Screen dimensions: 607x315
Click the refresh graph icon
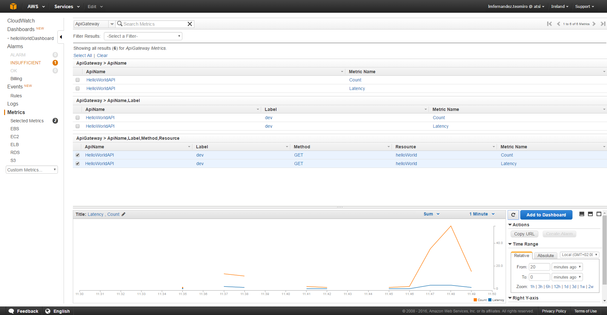pos(513,215)
